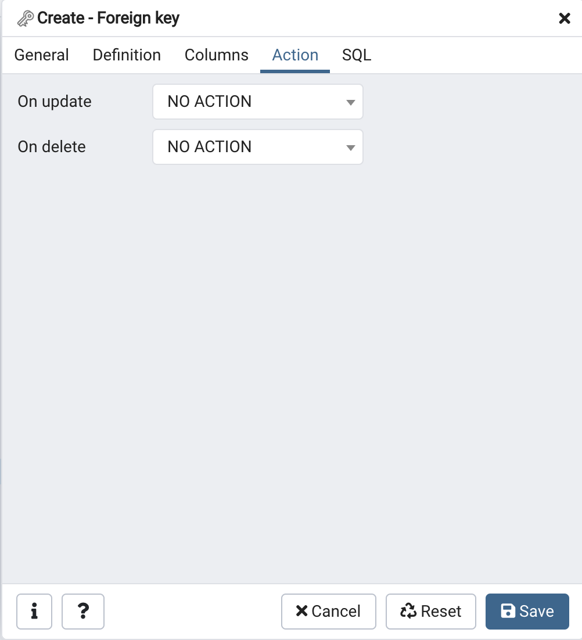The height and width of the screenshot is (640, 582).
Task: Expand the On delete dropdown arrow
Action: (x=350, y=148)
